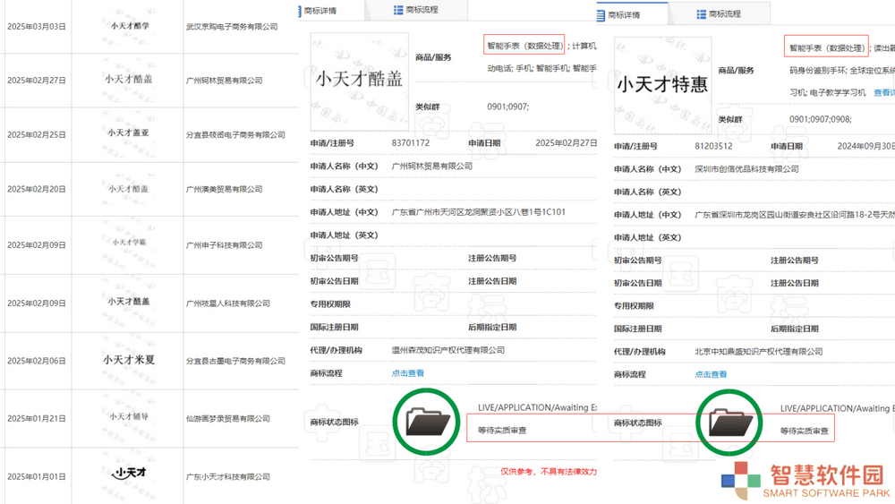895x504 pixels.
Task: Click 广州轲林贸易有限公司 in the list table
Action: click(x=225, y=81)
